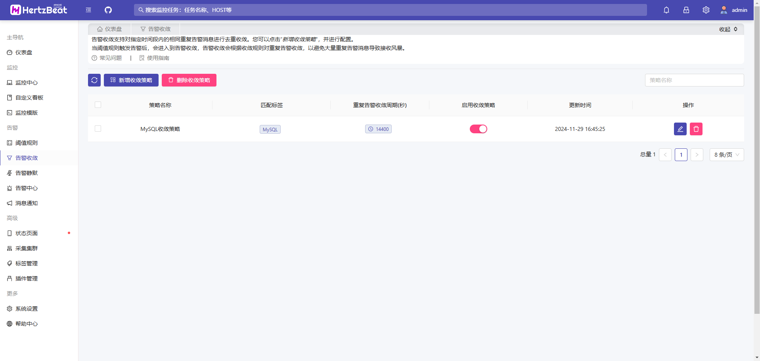Image resolution: width=760 pixels, height=361 pixels.
Task: Select the 告警收敛 breadcrumb tab
Action: click(155, 29)
